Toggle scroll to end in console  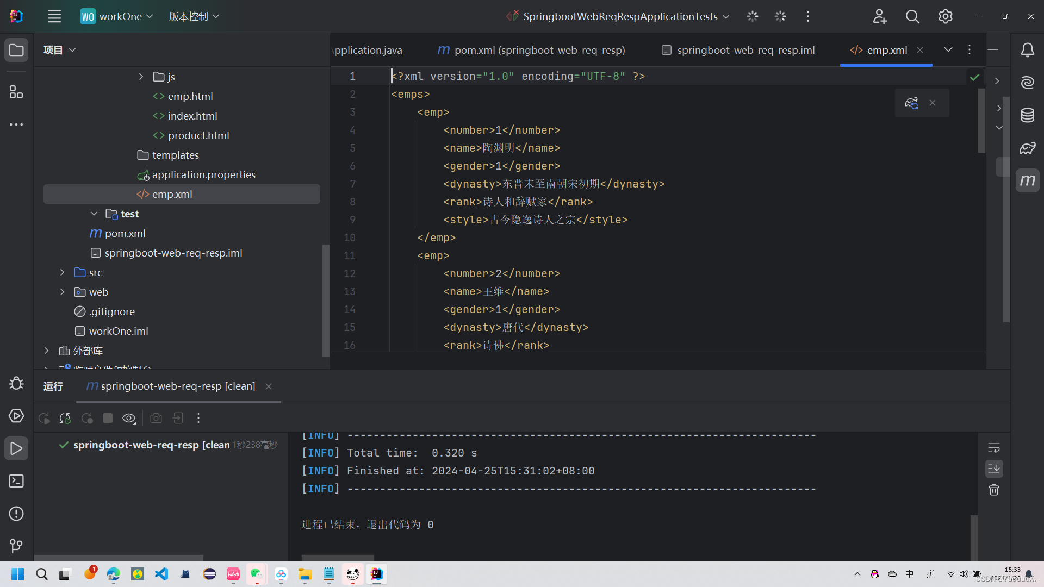tap(994, 469)
